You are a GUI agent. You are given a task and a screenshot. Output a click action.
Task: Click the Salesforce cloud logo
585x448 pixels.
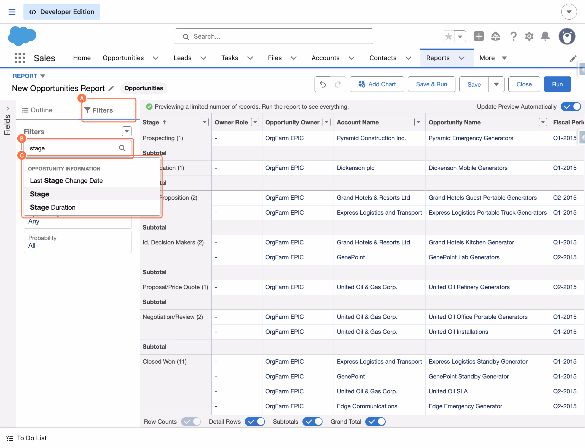[22, 36]
